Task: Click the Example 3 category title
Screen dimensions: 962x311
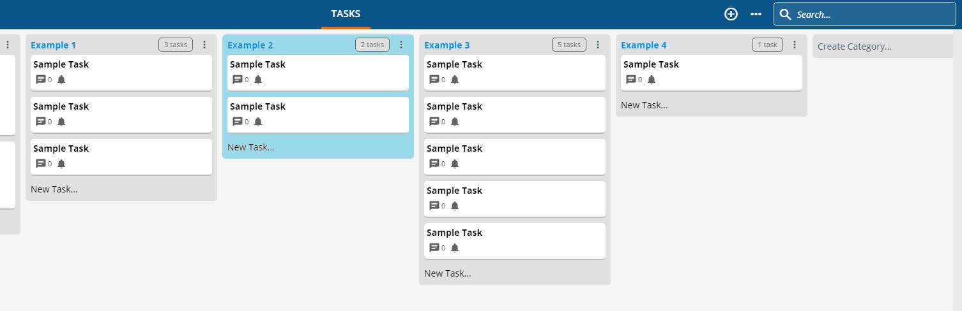Action: point(447,45)
